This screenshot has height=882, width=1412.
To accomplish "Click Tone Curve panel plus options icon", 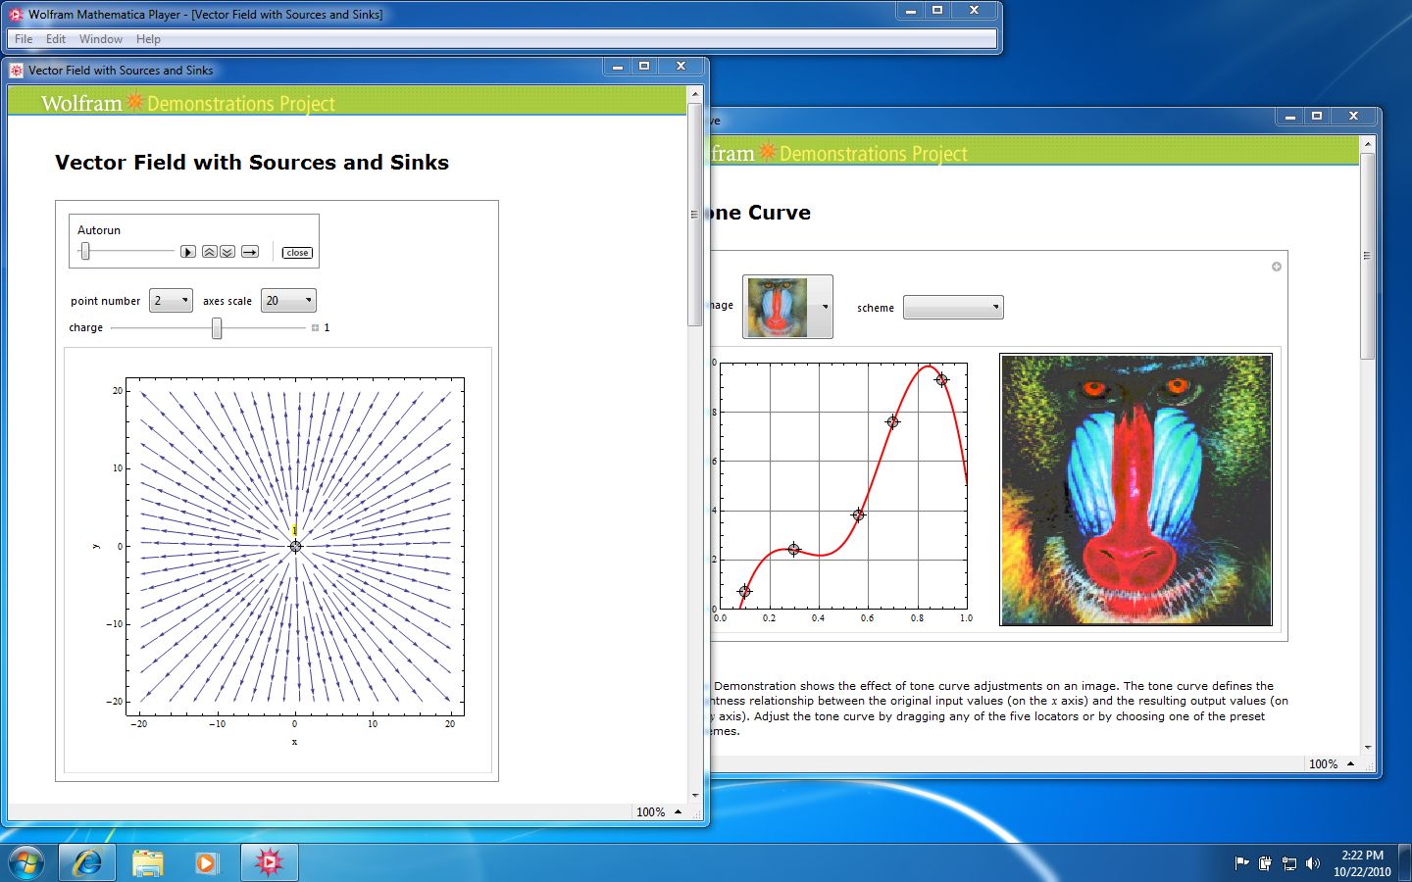I will point(1277,267).
